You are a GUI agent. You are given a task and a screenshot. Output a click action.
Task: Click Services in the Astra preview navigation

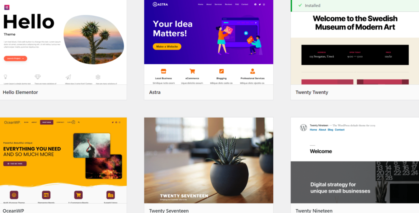coord(218,4)
